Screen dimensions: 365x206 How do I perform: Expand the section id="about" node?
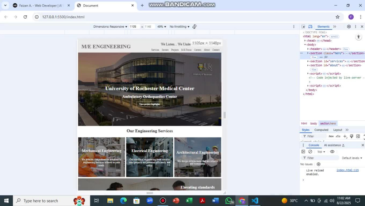pyautogui.click(x=308, y=66)
